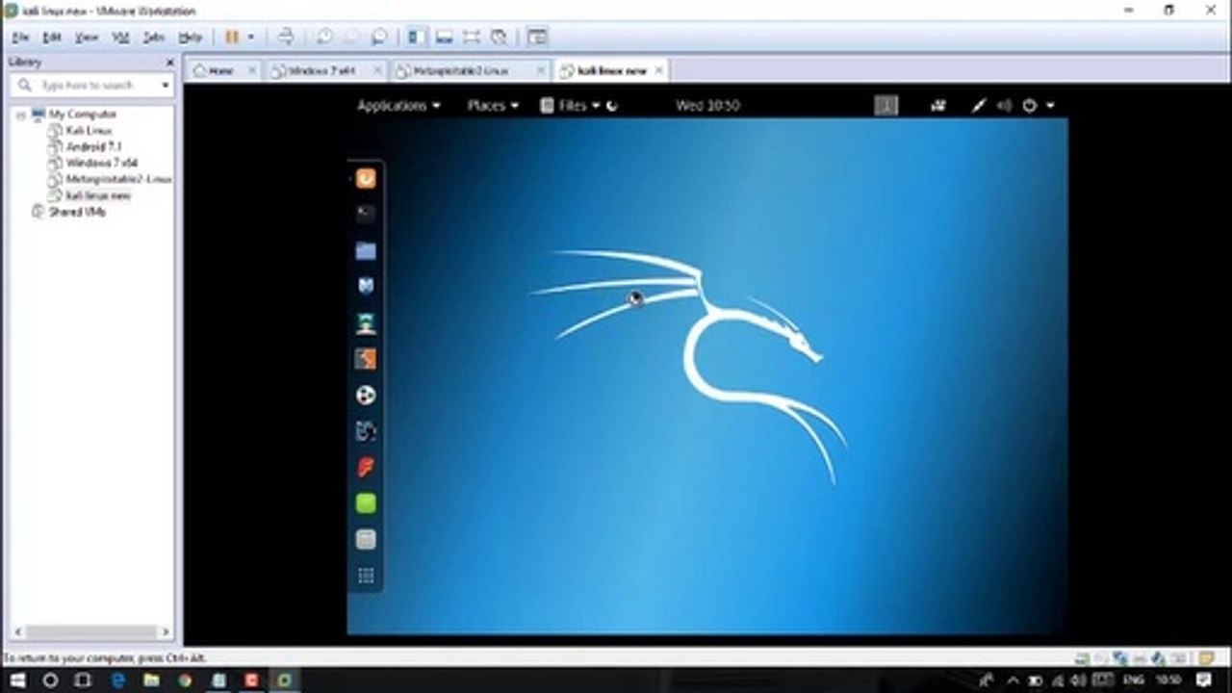The width and height of the screenshot is (1232, 693).
Task: Send Ctrl+Alt+Del via toolbar icon
Action: 286,37
